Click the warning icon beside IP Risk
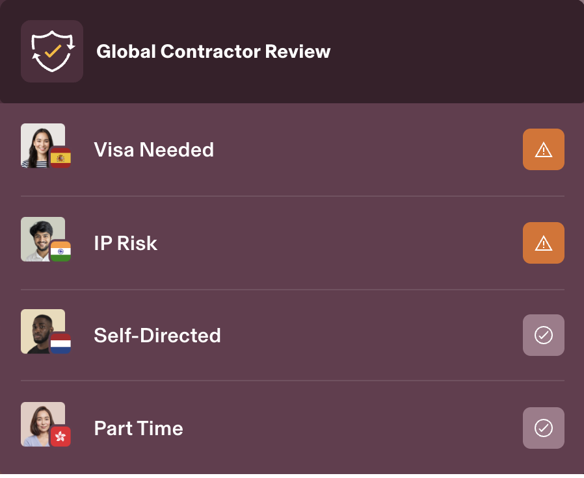 544,243
